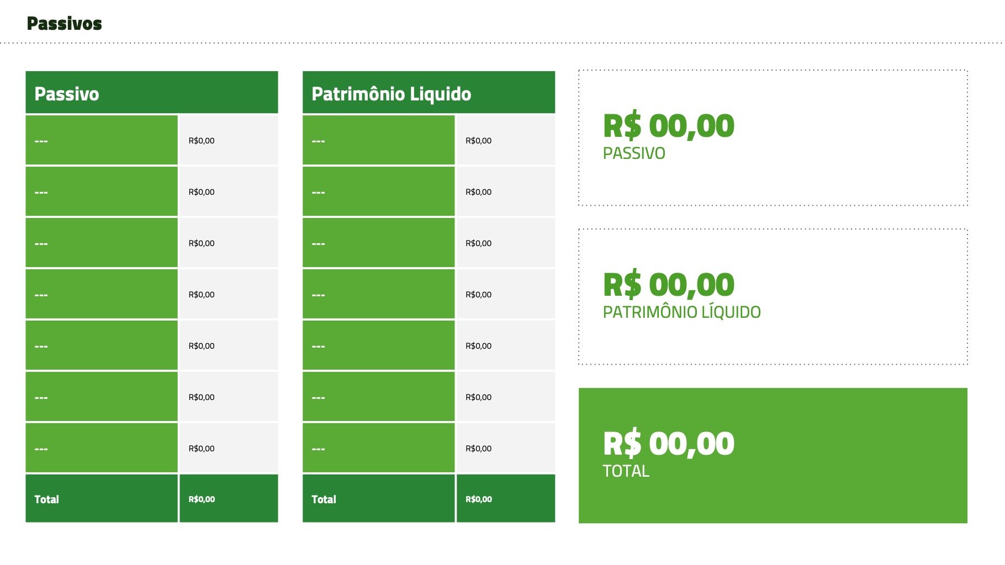Click the white R$ 00,00 amount above TOTAL
Viewport: 1005px width, 565px height.
point(668,444)
